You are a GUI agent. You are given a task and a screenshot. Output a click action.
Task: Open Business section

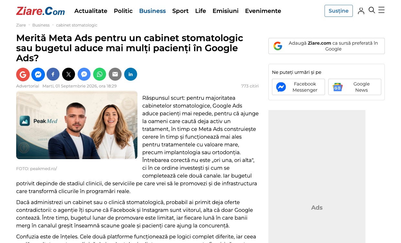click(152, 11)
